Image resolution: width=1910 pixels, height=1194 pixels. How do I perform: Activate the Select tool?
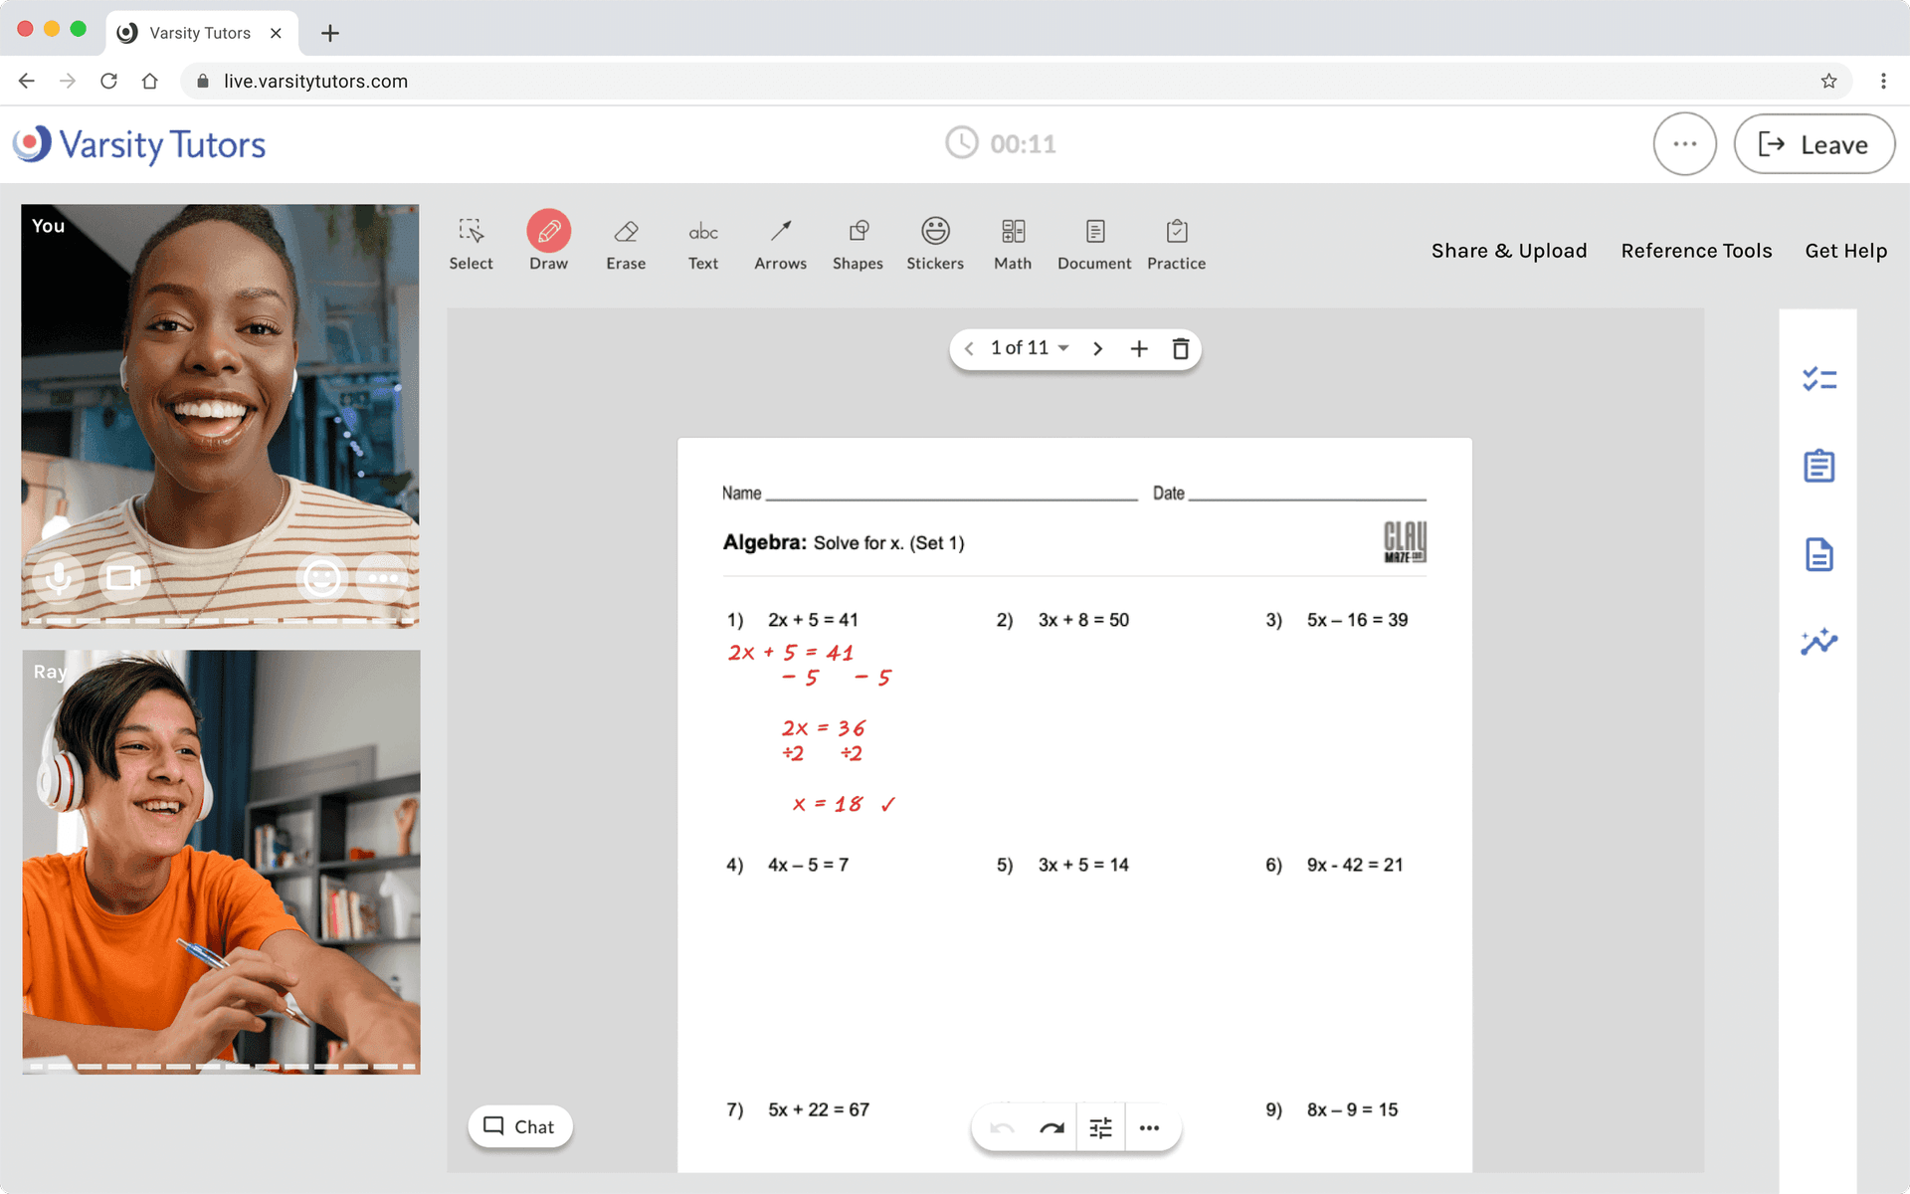(x=471, y=244)
